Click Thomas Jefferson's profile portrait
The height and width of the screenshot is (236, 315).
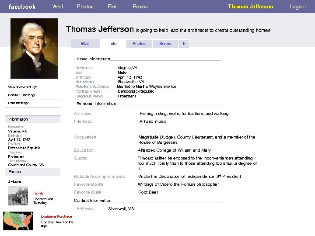pyautogui.click(x=34, y=49)
